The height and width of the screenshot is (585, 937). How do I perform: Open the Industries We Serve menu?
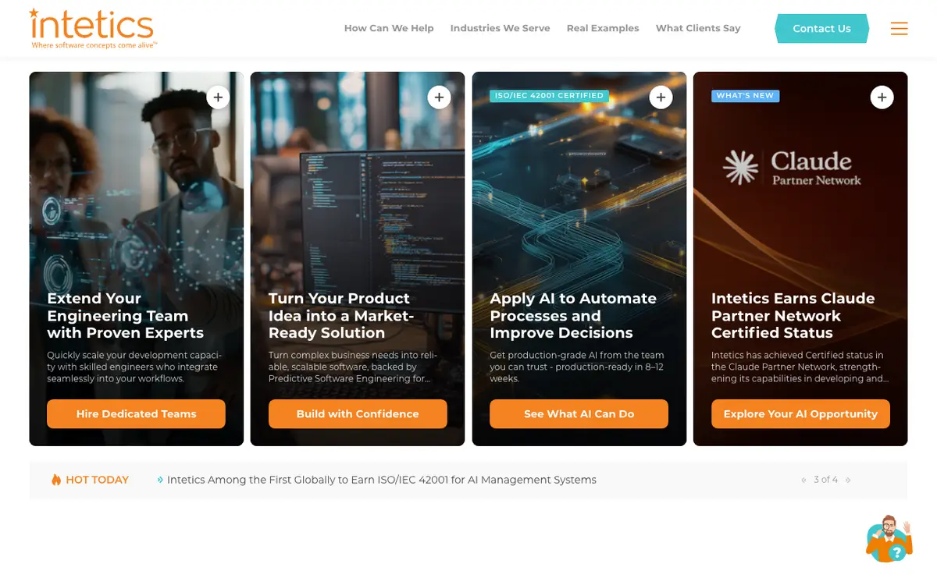[x=500, y=28]
